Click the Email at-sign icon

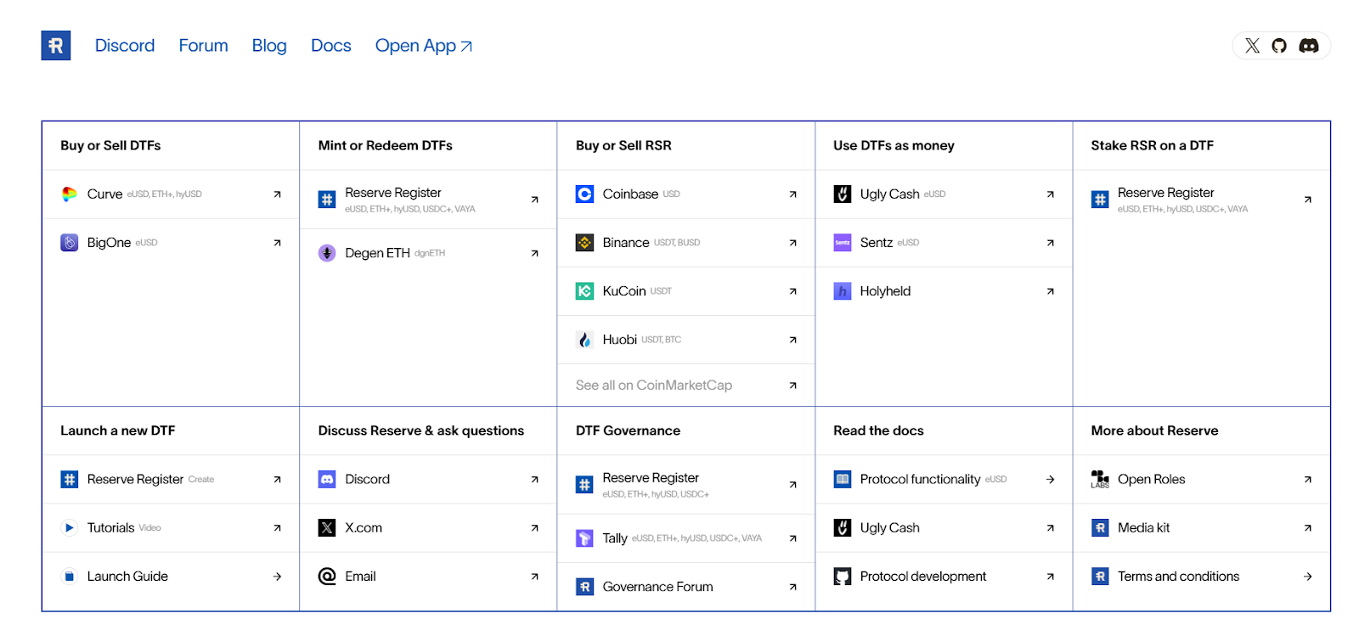tap(327, 577)
